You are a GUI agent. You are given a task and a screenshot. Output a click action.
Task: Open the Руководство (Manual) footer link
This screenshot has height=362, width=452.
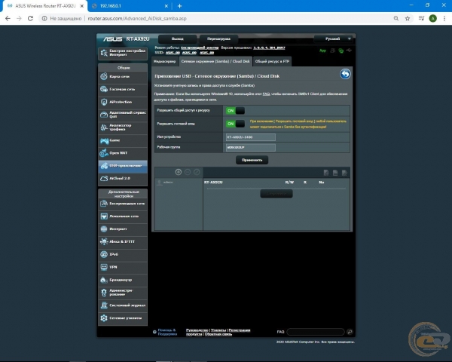click(197, 330)
